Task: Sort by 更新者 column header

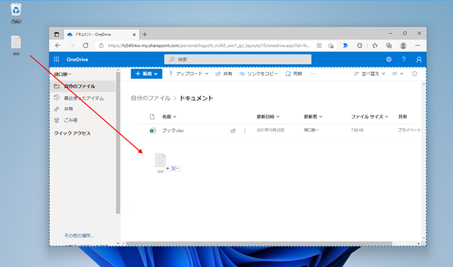Action: pyautogui.click(x=313, y=117)
